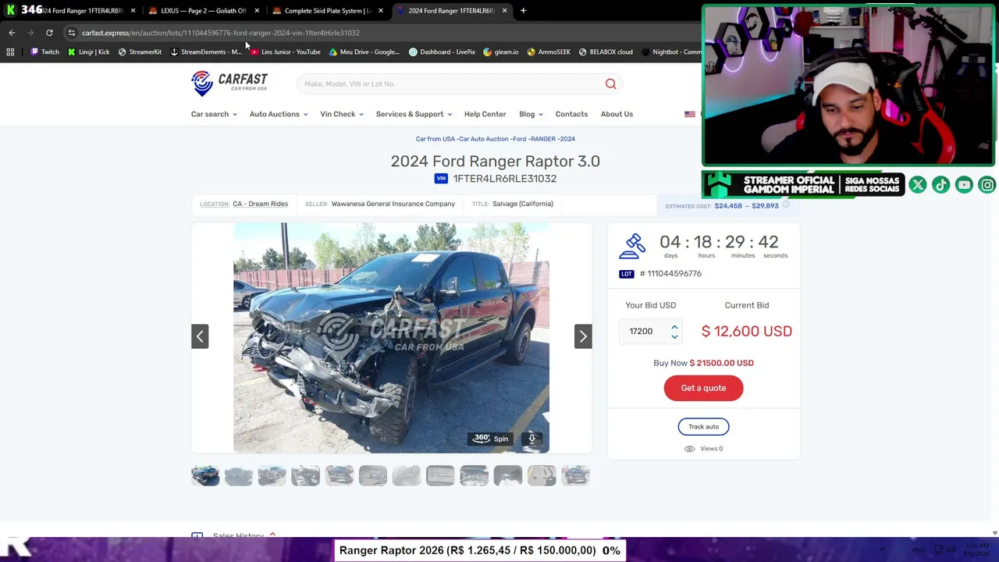
Task: Open the Linsjr Kick bookmark
Action: (88, 52)
